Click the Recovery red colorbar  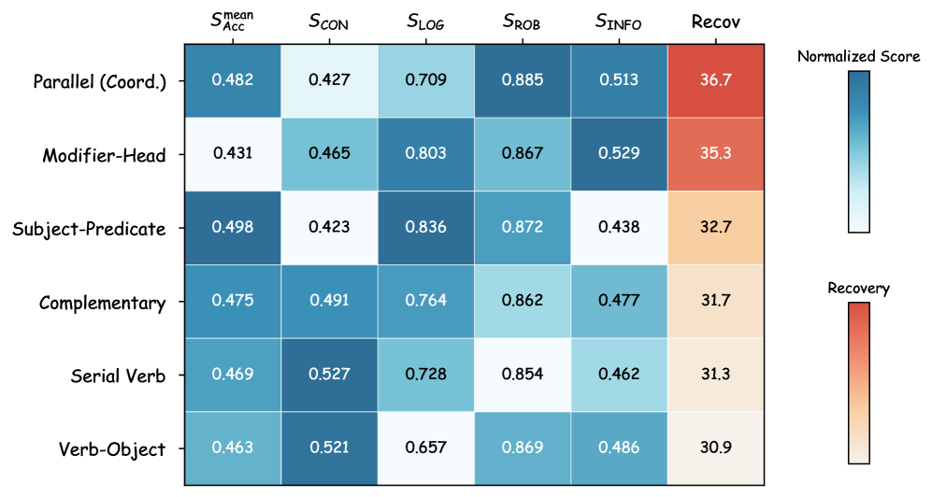(859, 386)
